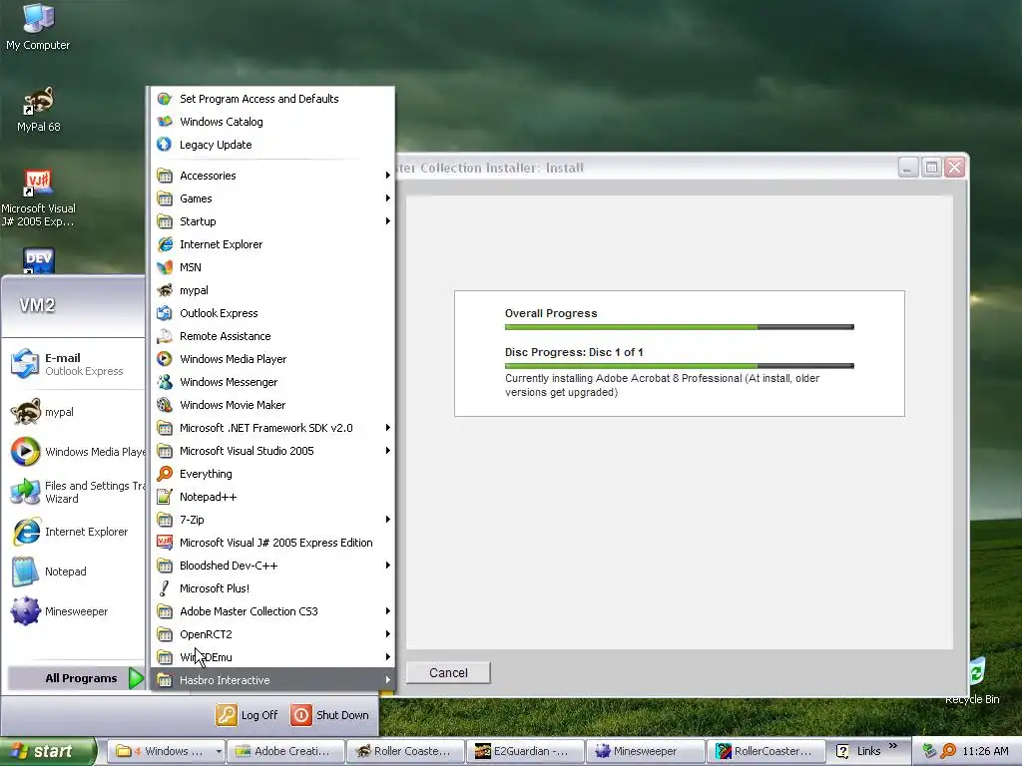
Task: Click the Windows Media Player icon in All Programs
Action: (x=165, y=359)
